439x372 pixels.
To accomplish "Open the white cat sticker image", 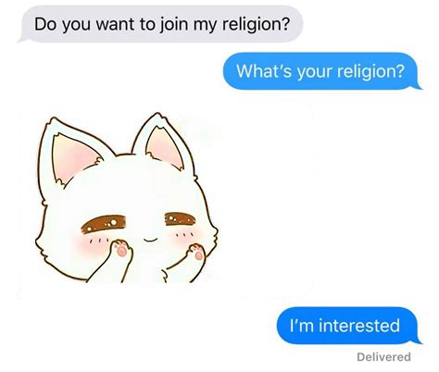I will (x=127, y=198).
